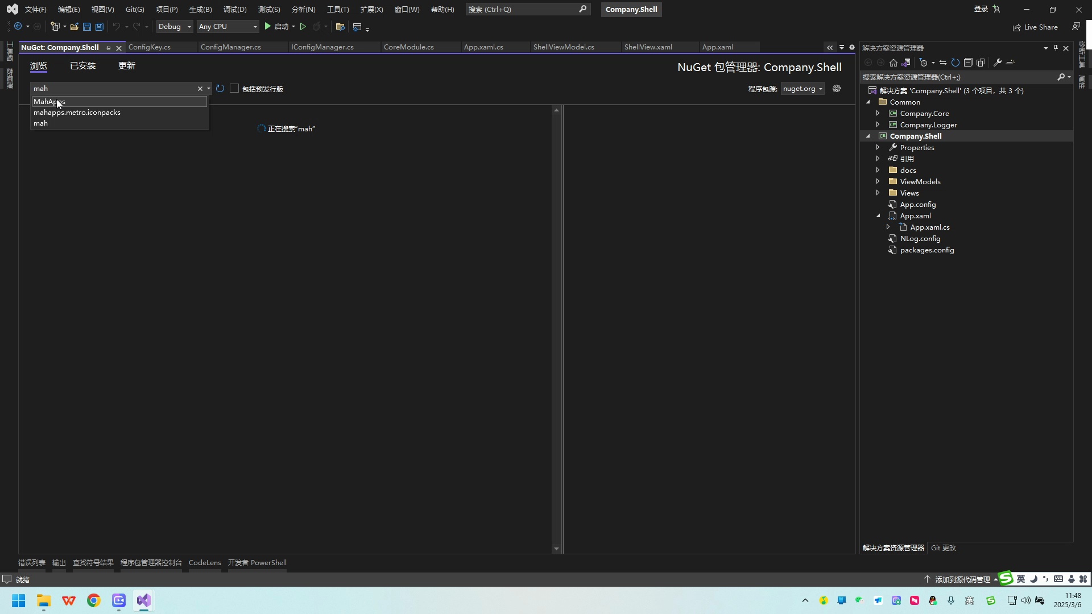Refresh the NuGet package search
The image size is (1092, 614).
pos(220,89)
